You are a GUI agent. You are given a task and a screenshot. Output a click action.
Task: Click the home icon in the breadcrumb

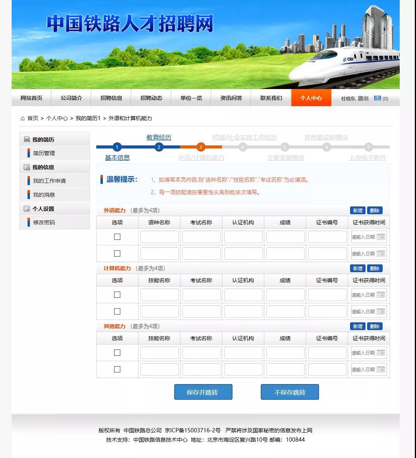(x=23, y=118)
